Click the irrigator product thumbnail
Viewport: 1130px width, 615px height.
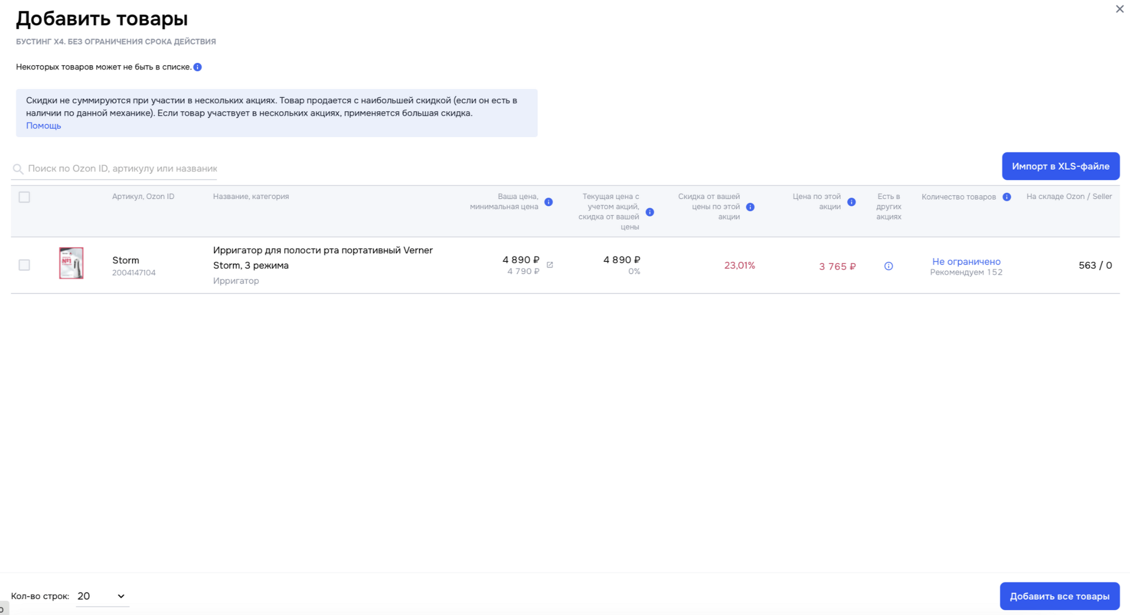(71, 263)
